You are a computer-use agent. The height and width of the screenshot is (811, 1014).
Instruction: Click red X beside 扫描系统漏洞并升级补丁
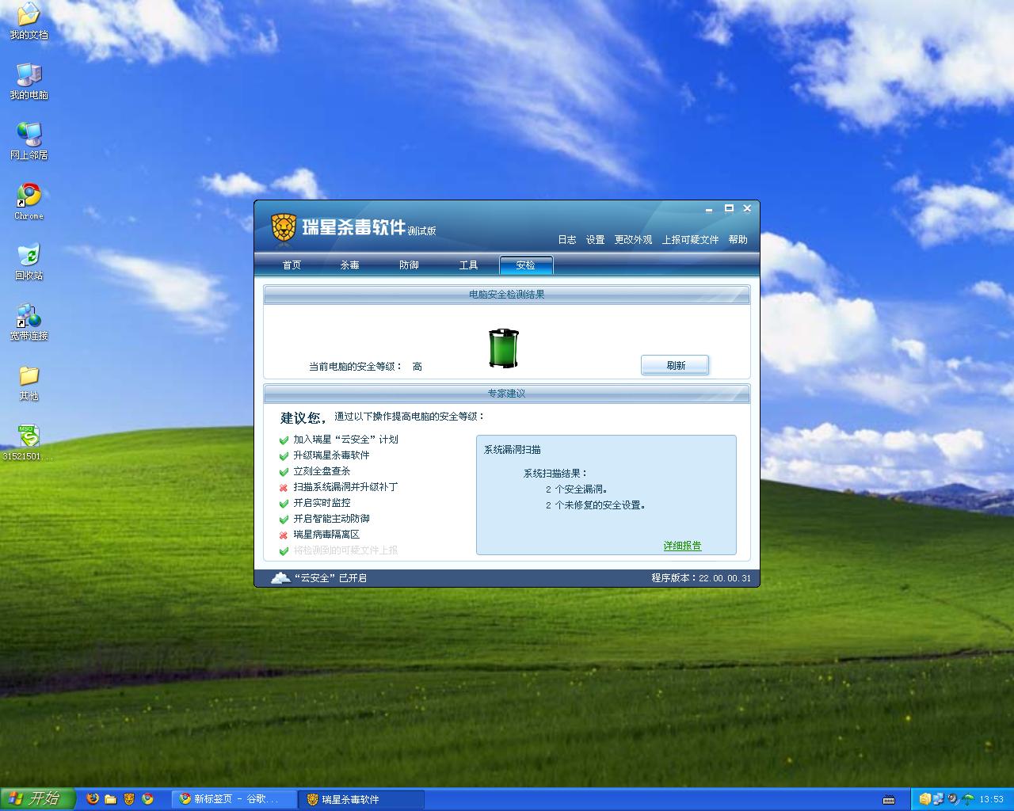point(284,487)
